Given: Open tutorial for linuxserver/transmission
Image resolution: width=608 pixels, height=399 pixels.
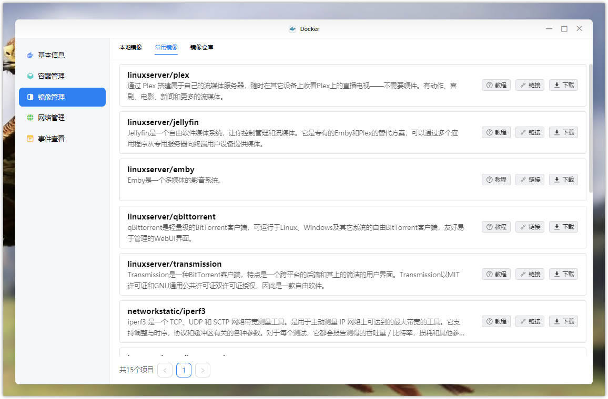Looking at the screenshot, I should pos(496,274).
